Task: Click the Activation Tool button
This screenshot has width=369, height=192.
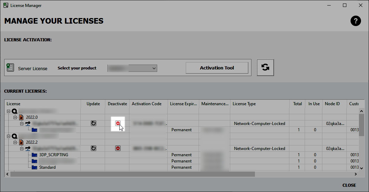Action: point(217,68)
